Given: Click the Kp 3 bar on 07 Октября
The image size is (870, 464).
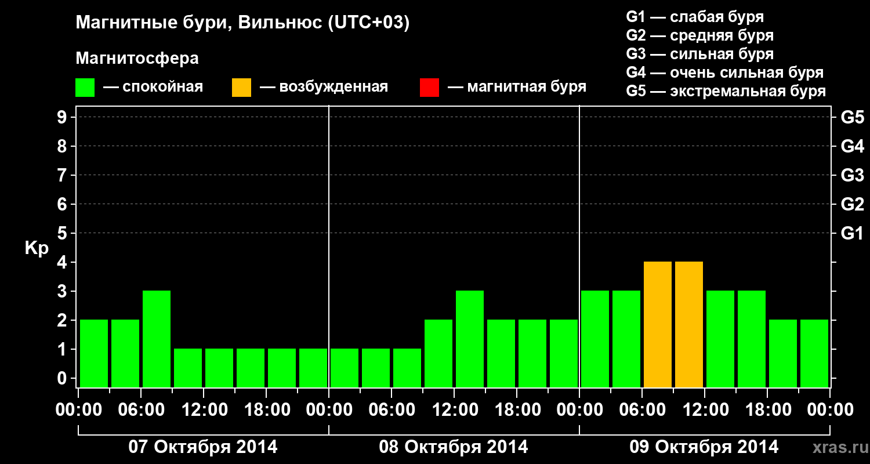Looking at the screenshot, I should point(157,339).
